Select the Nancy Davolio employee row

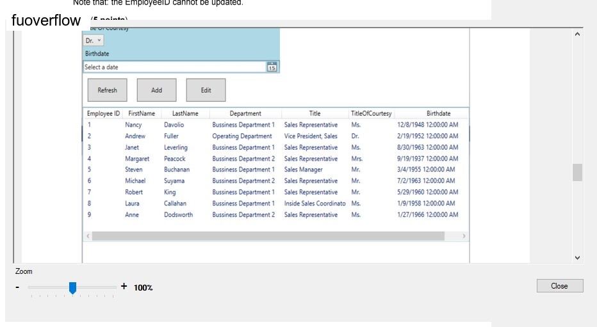275,125
